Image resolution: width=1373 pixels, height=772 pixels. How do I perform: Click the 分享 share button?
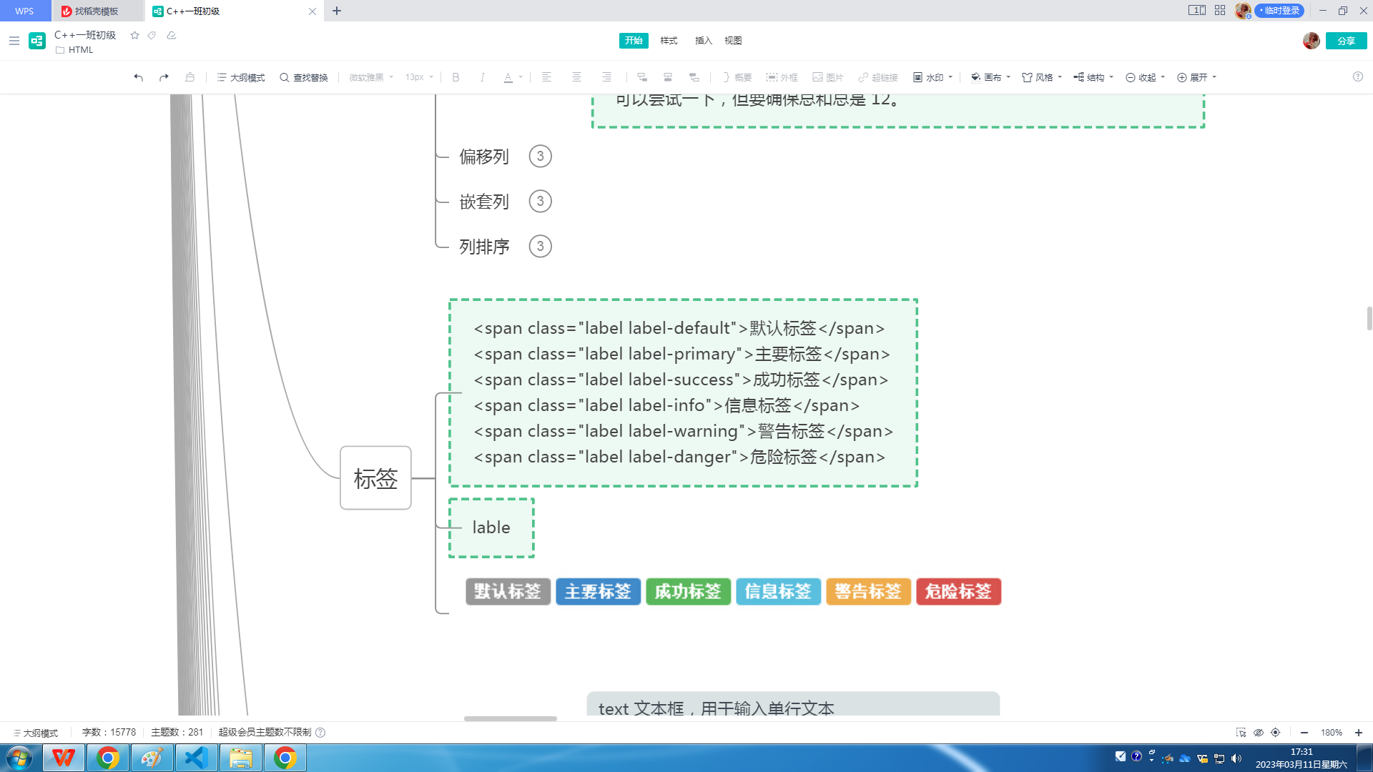coord(1346,41)
